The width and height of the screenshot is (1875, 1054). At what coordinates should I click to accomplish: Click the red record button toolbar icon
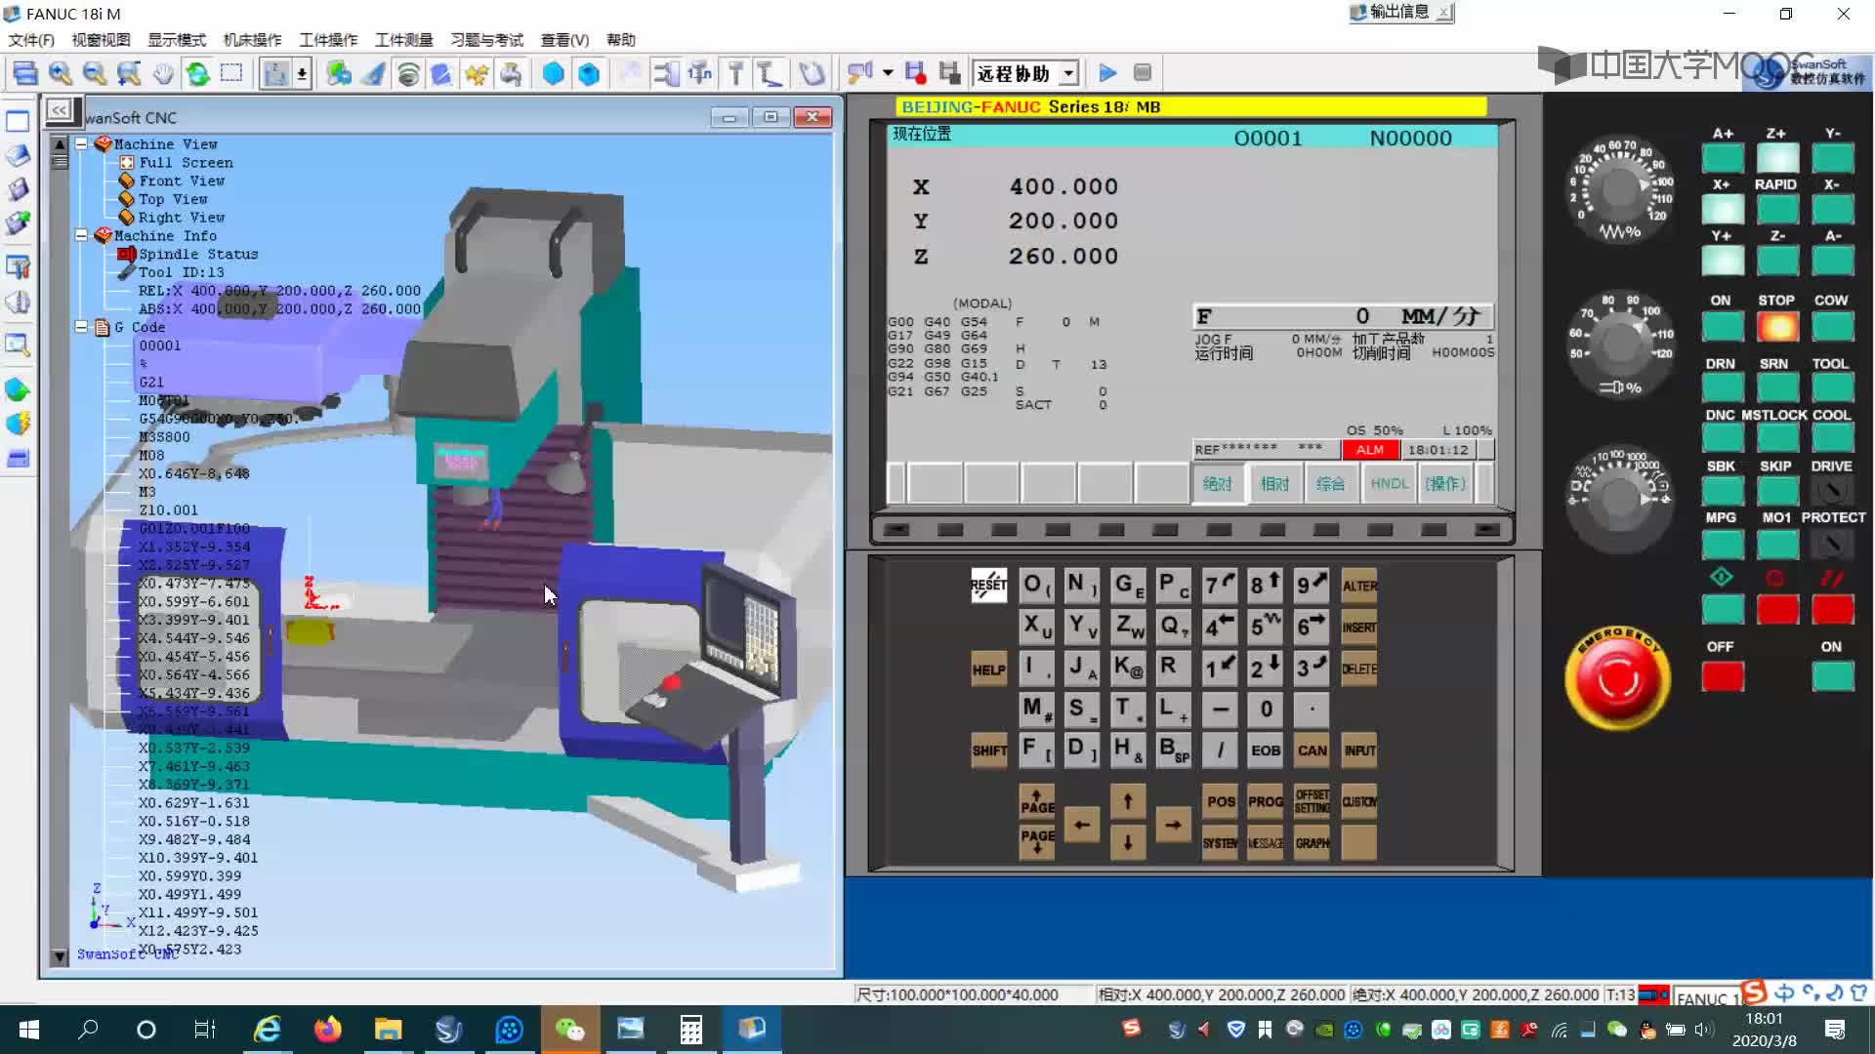pyautogui.click(x=915, y=73)
